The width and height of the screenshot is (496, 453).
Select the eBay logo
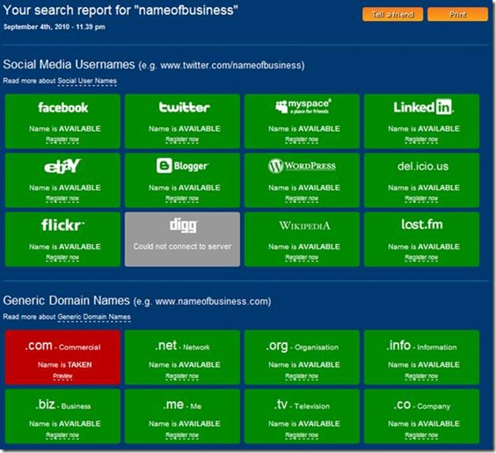[62, 166]
